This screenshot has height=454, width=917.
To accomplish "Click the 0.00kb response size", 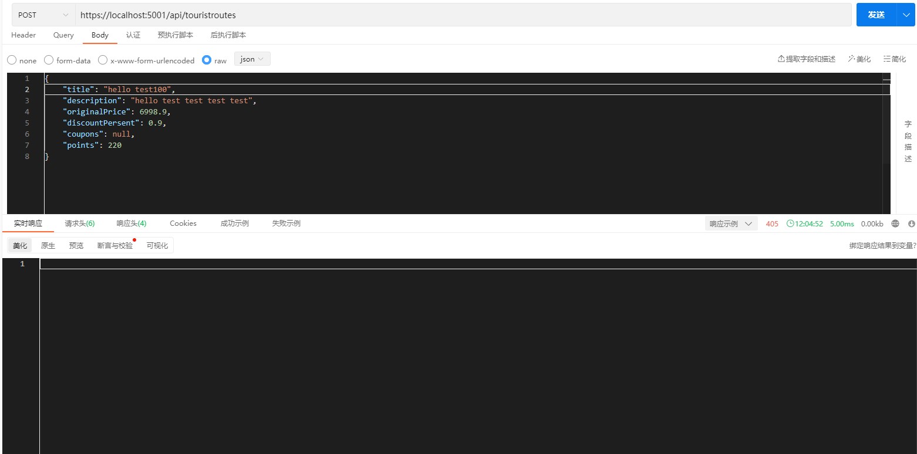I will (x=872, y=223).
